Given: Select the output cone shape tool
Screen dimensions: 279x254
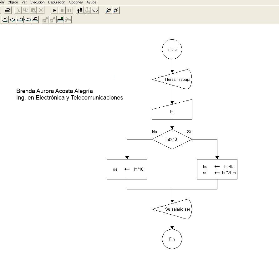Looking at the screenshot, I should (27, 19).
